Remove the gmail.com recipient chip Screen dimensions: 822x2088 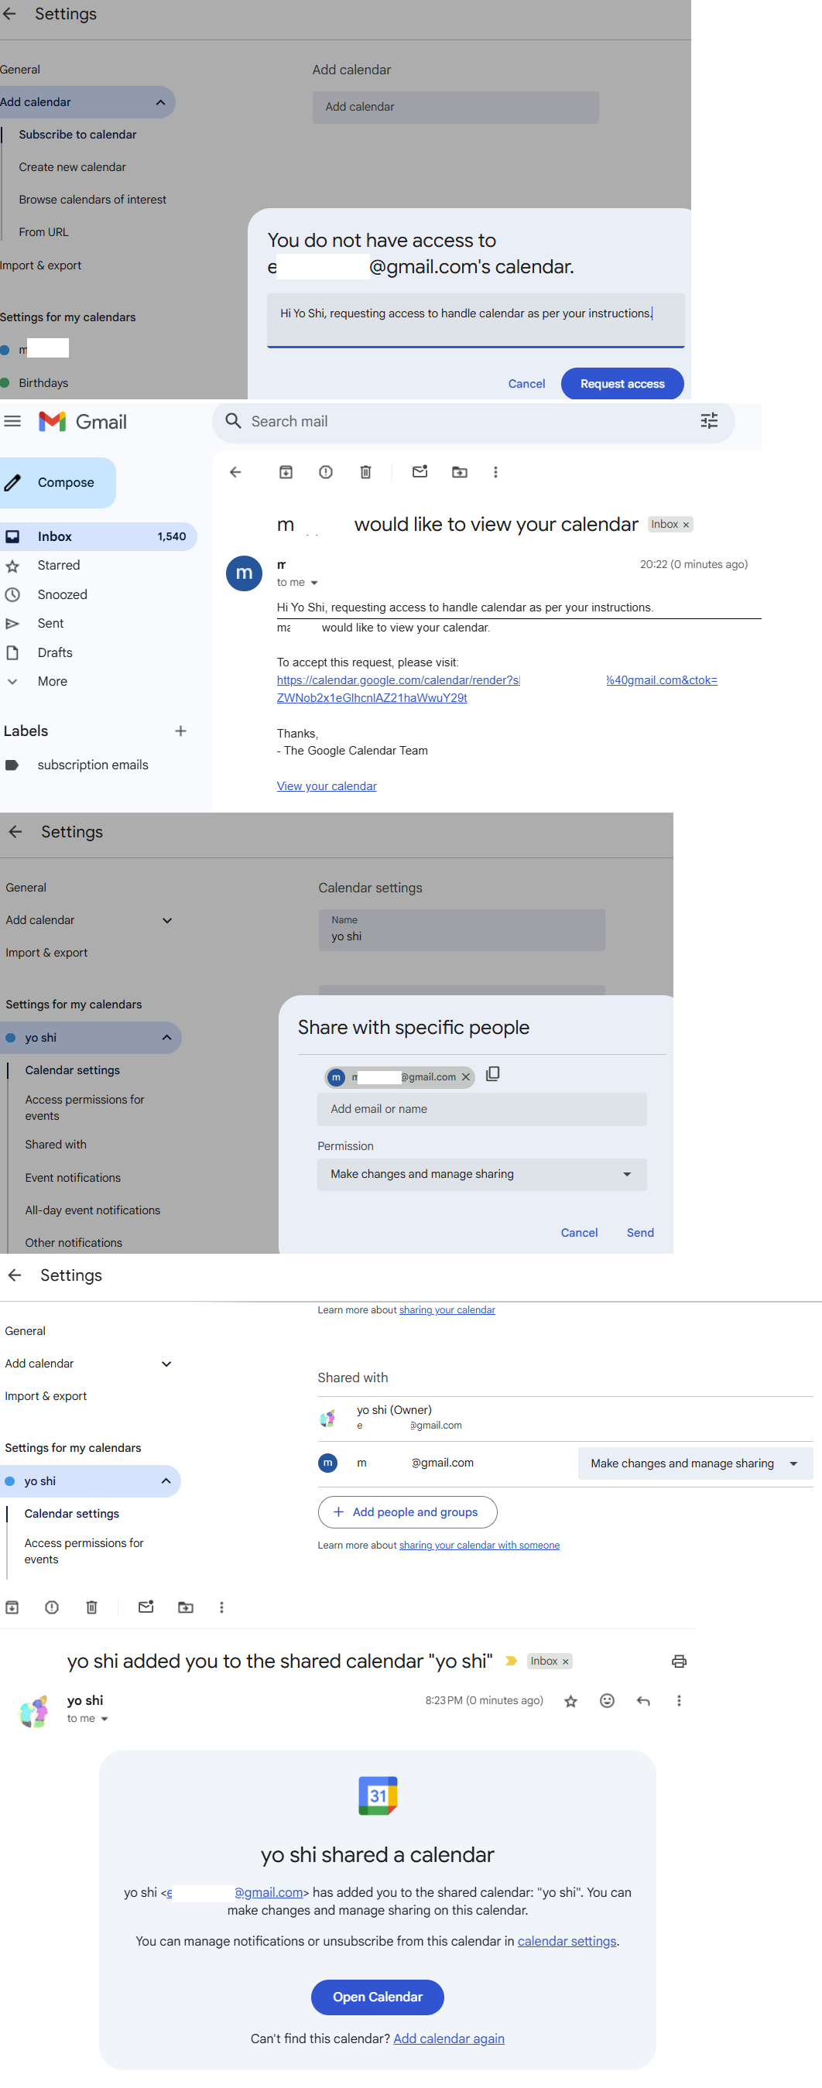pyautogui.click(x=465, y=1077)
